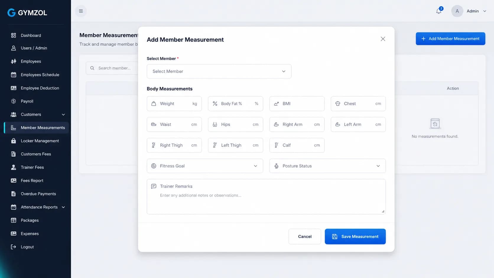Focus the Body Fat % input field

(x=235, y=104)
